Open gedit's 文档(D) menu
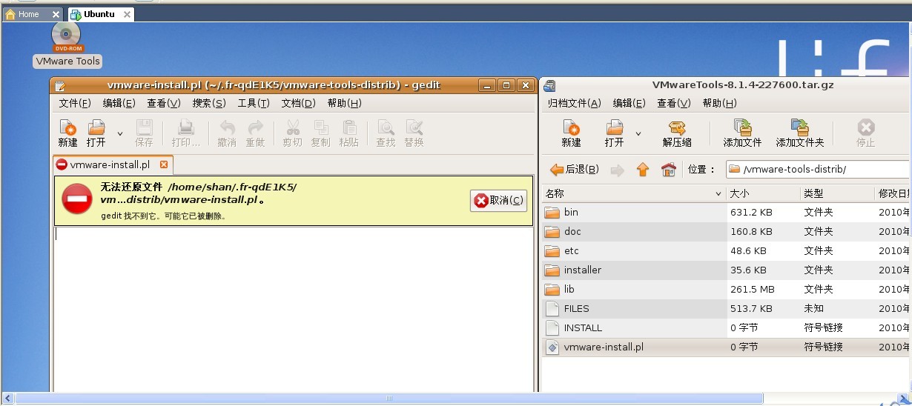Image resolution: width=912 pixels, height=406 pixels. tap(299, 103)
